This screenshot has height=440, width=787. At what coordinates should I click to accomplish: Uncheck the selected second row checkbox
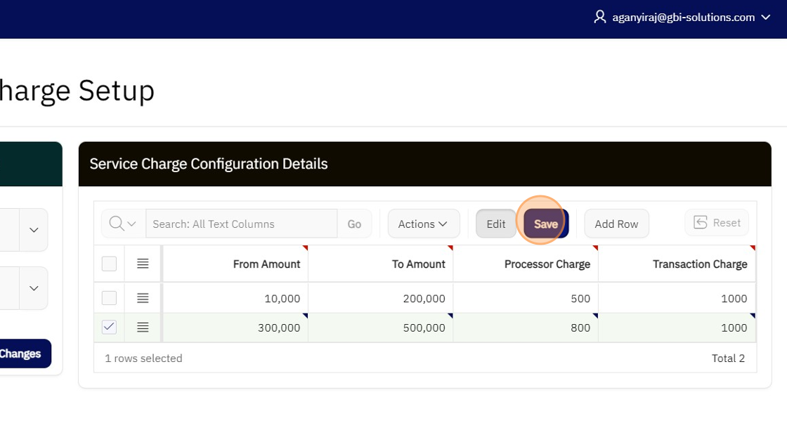(109, 328)
